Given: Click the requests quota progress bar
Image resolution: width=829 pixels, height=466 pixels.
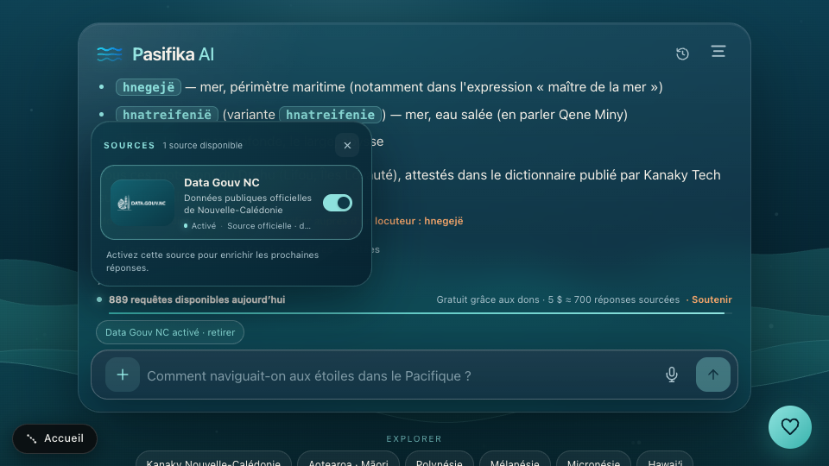Looking at the screenshot, I should click(421, 313).
